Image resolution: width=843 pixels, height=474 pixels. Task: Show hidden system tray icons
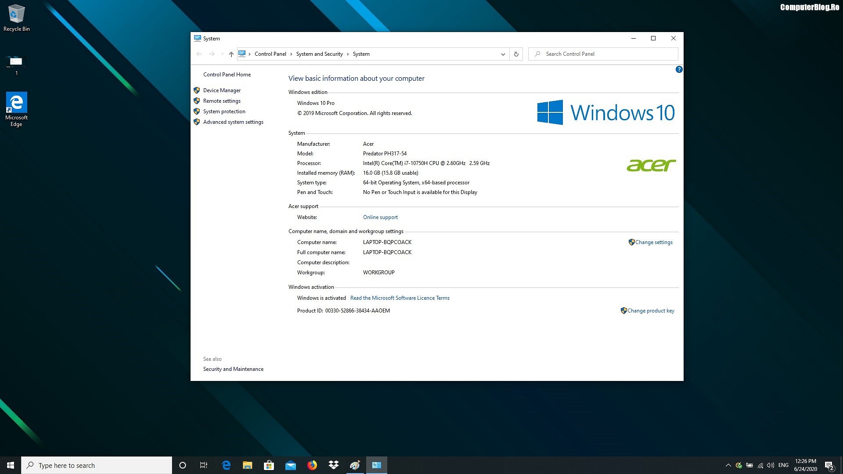click(x=728, y=465)
